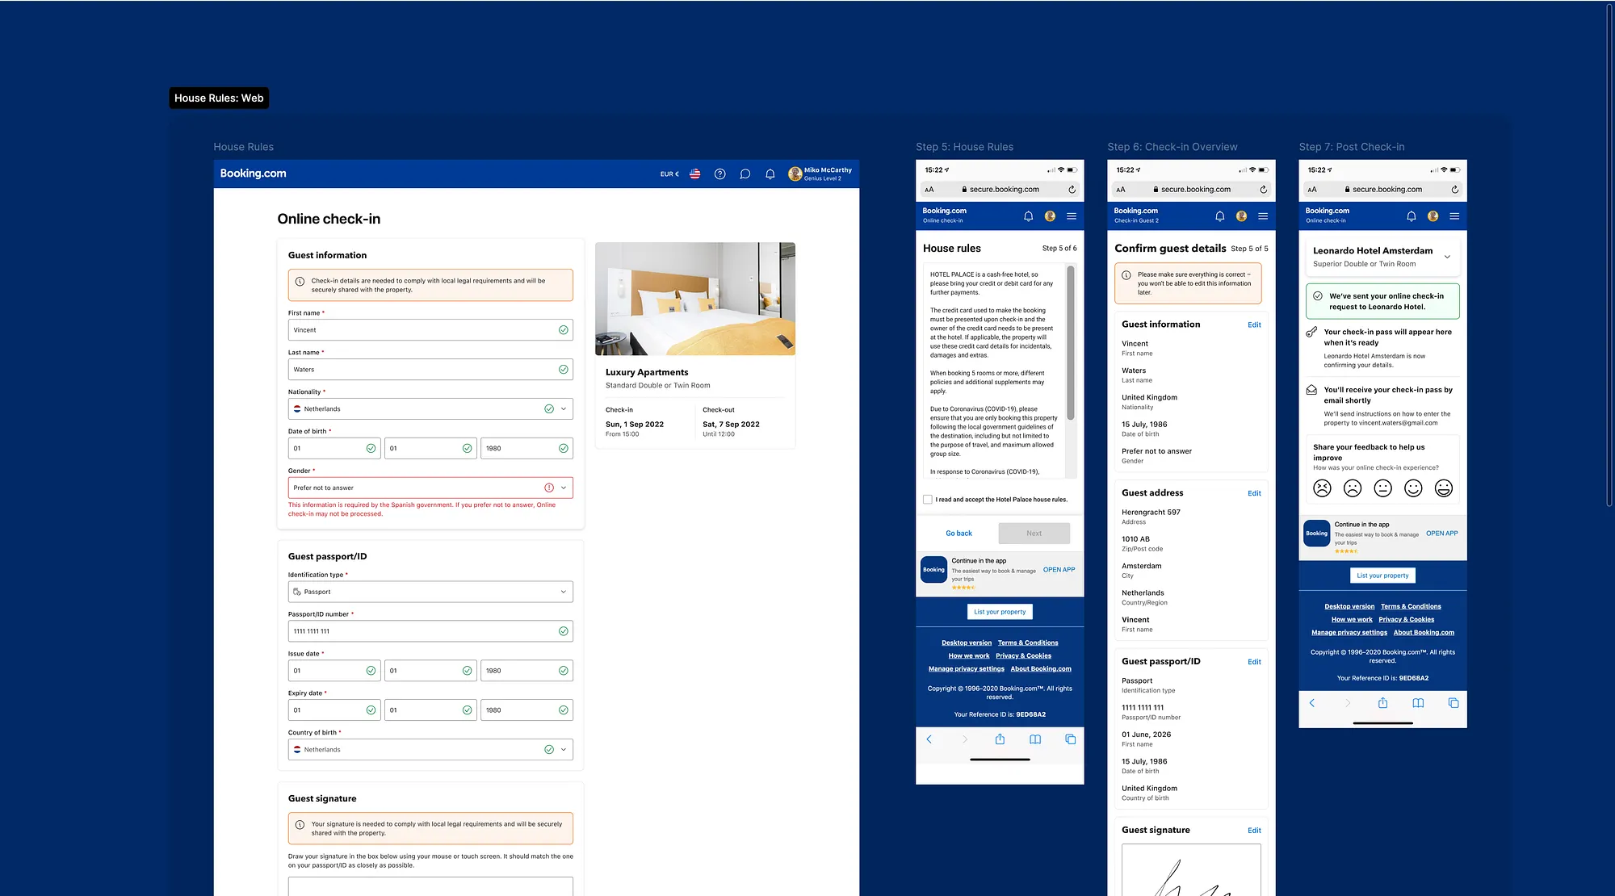Tap Safari bookmarks icon in Step 5 phone
Screen dimensions: 1615x896
click(1035, 739)
